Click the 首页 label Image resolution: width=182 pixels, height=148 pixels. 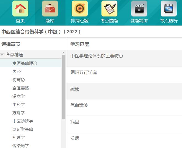20,21
